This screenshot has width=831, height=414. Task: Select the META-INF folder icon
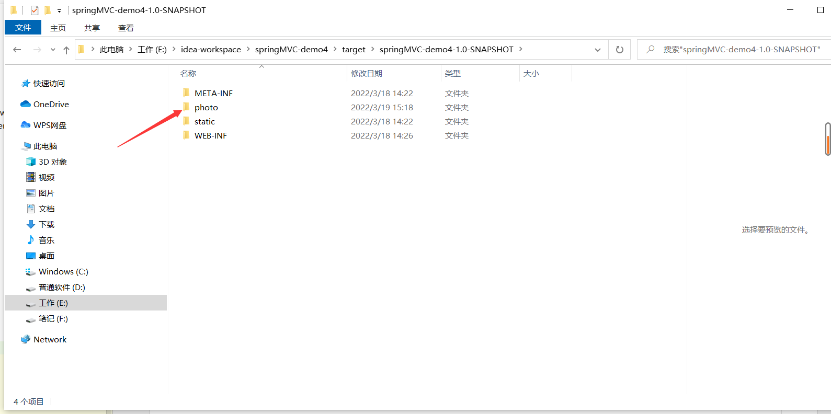click(x=186, y=93)
